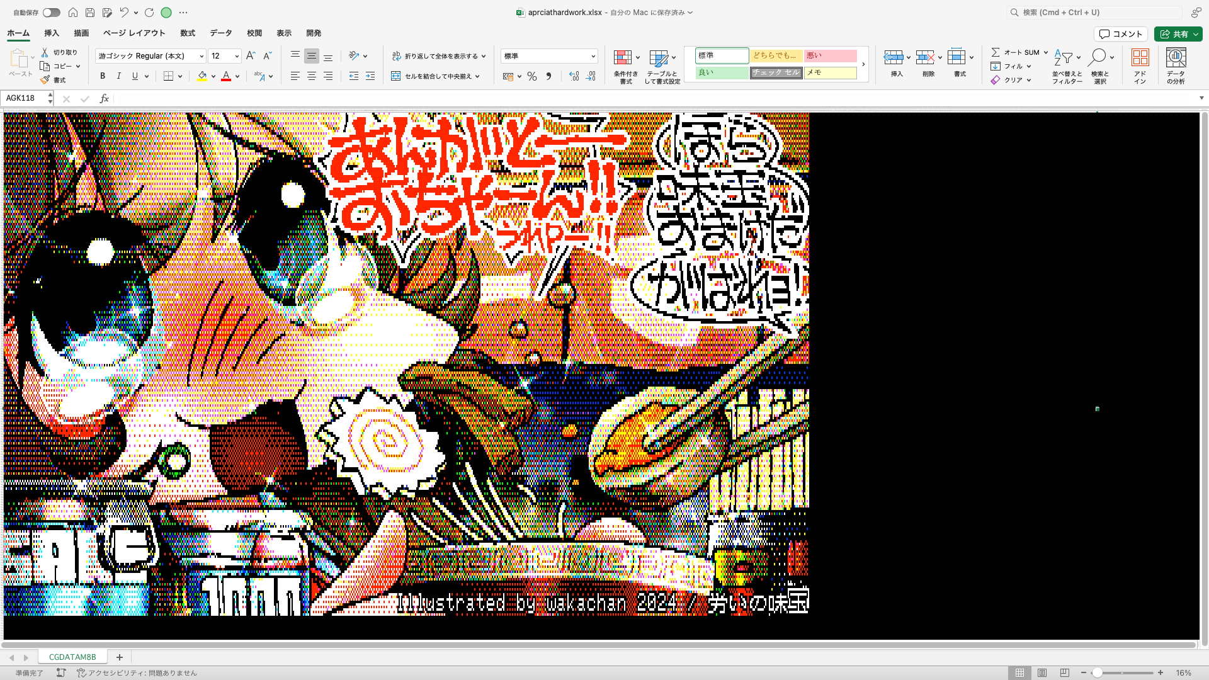This screenshot has width=1209, height=680.
Task: Click セルを結合して中央揃え merge button
Action: coord(435,76)
